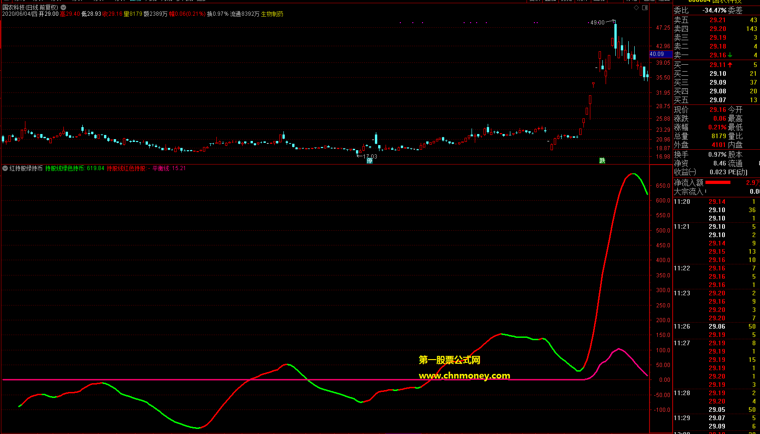Select the 11:23 trade at 29.20
This screenshot has height=434, width=760.
716,293
